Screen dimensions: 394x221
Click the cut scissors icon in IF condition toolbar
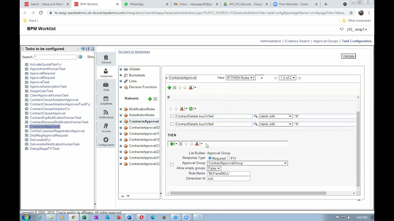[182, 109]
